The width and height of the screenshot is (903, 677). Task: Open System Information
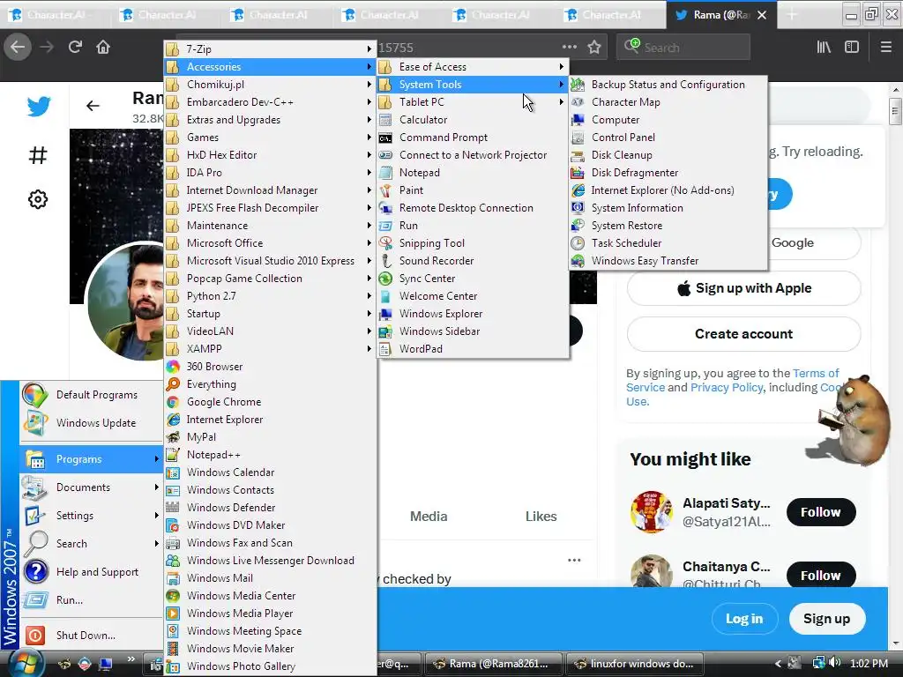668,208
